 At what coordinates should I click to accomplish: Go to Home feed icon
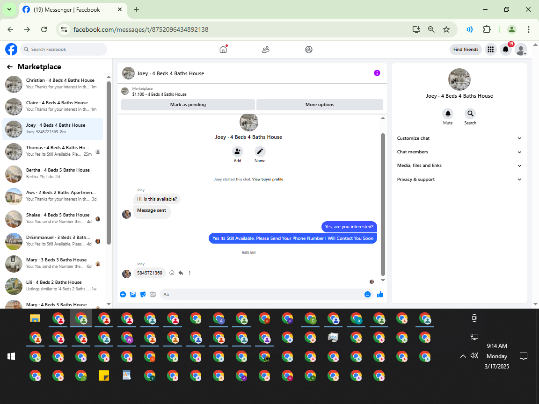pyautogui.click(x=223, y=50)
